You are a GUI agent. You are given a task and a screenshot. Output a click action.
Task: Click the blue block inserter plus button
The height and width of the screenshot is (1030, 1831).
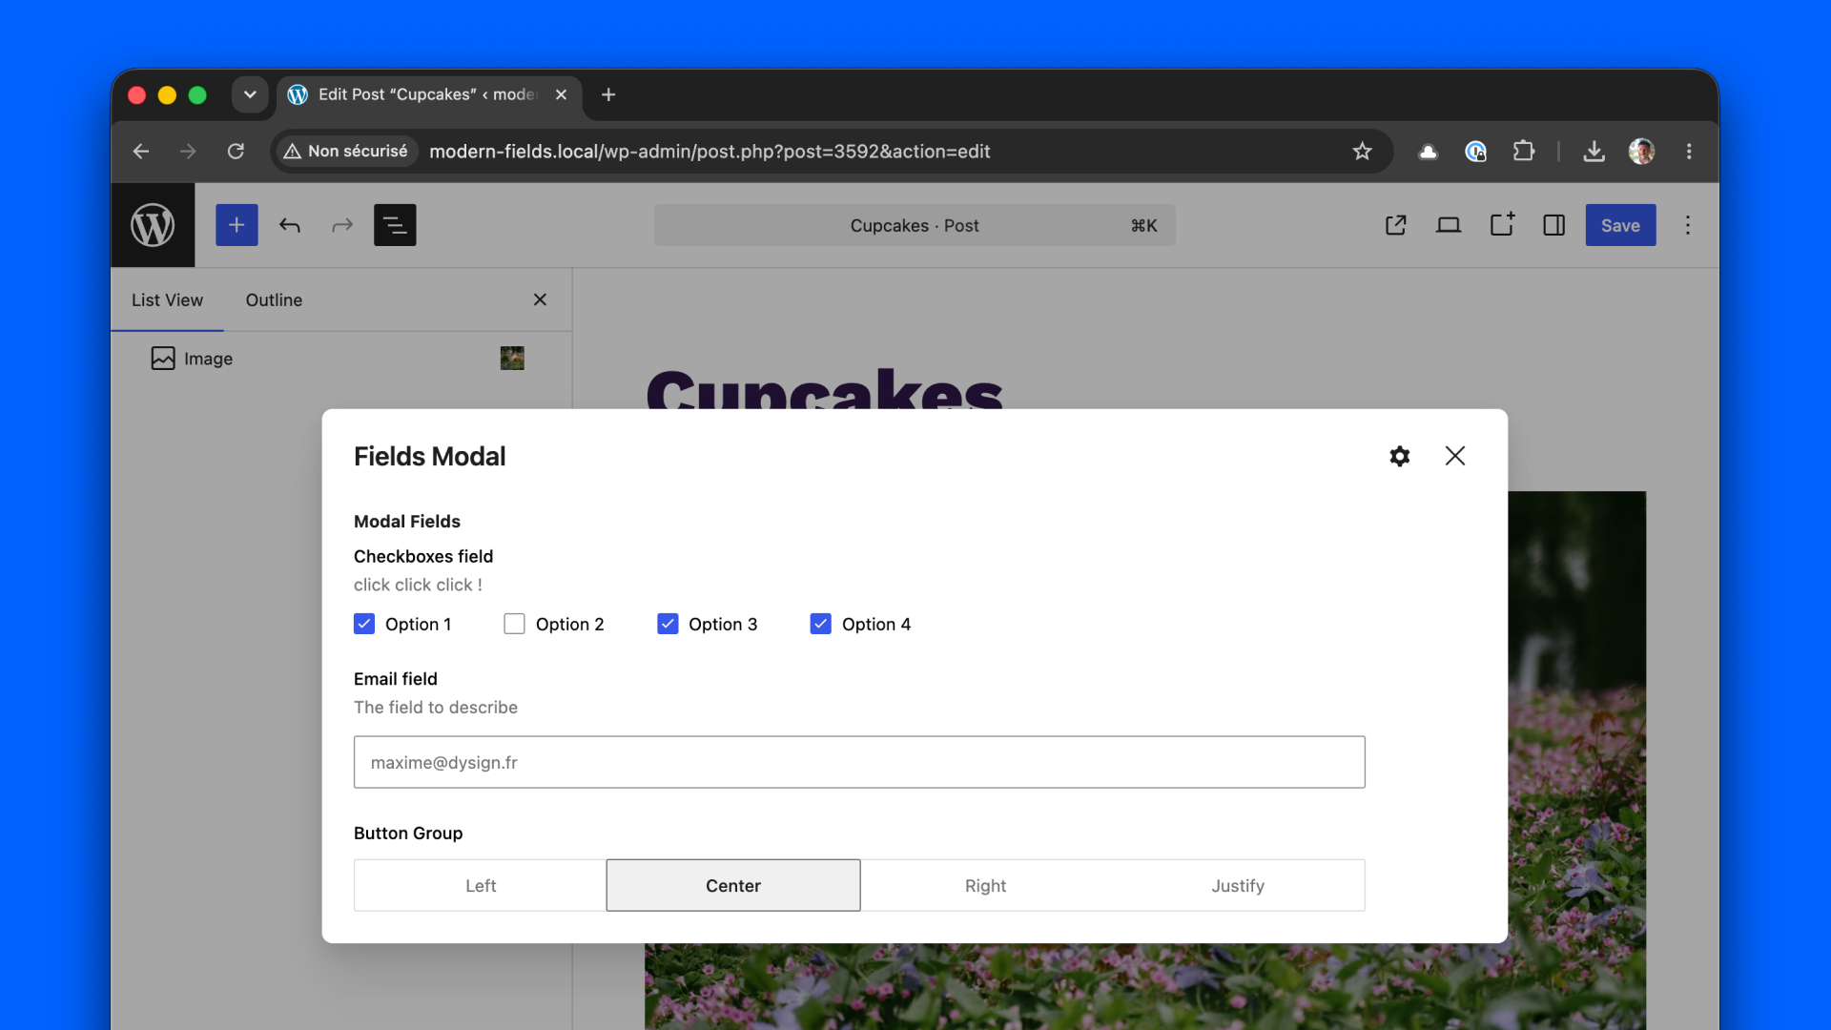237,225
